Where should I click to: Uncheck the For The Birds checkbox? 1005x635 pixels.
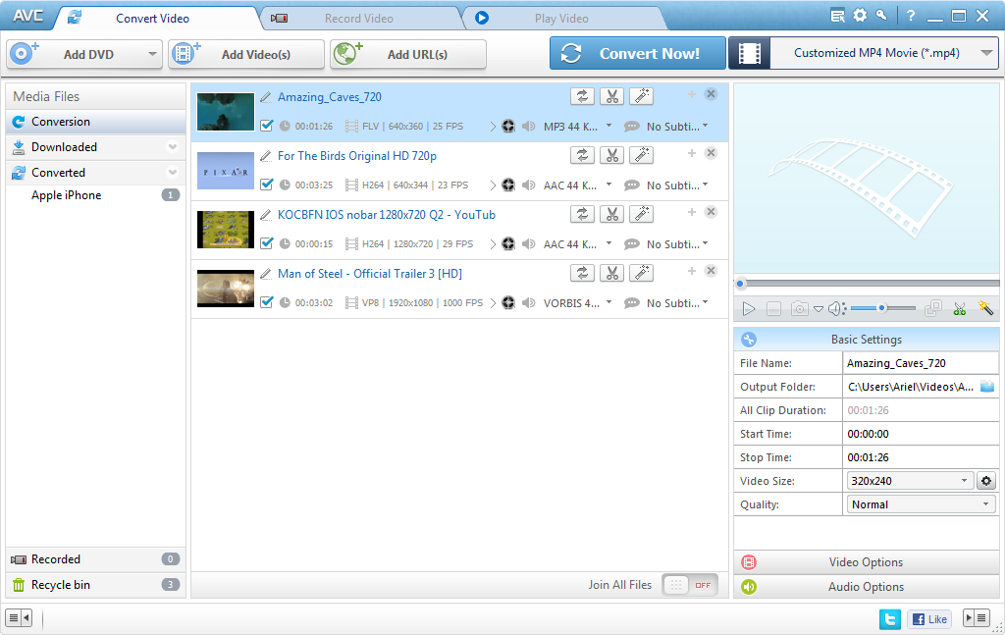tap(267, 185)
